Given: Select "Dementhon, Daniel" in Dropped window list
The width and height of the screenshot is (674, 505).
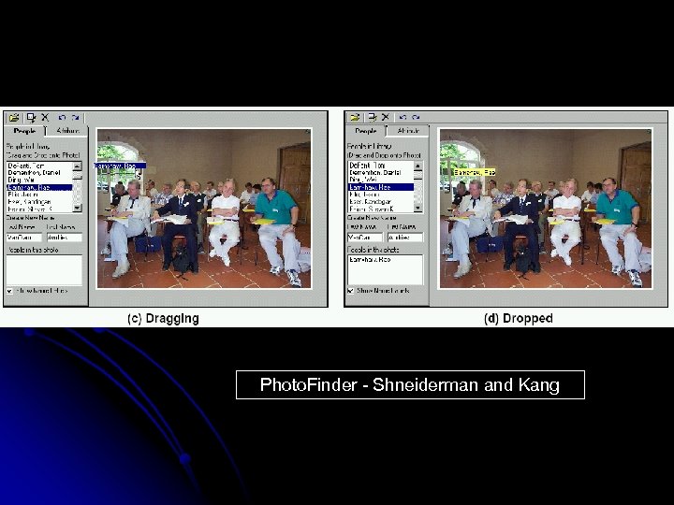Looking at the screenshot, I should coord(381,173).
